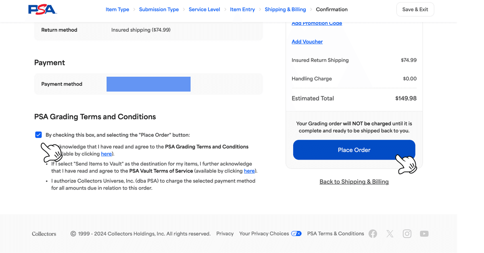Screen dimensions: 484x253
Task: Click Add Promotion Code link
Action: coord(317,23)
